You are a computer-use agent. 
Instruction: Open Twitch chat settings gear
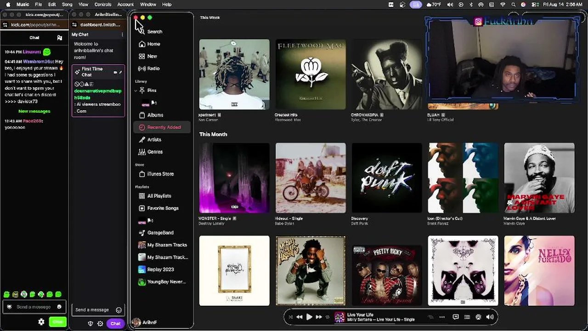pyautogui.click(x=100, y=324)
